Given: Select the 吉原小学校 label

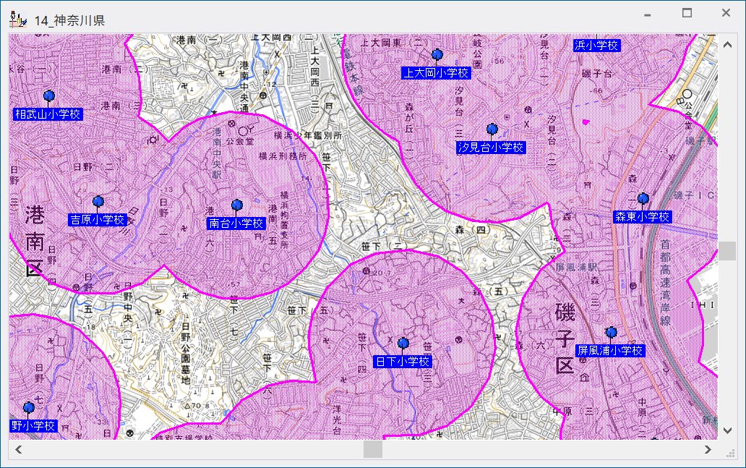Looking at the screenshot, I should tap(98, 219).
